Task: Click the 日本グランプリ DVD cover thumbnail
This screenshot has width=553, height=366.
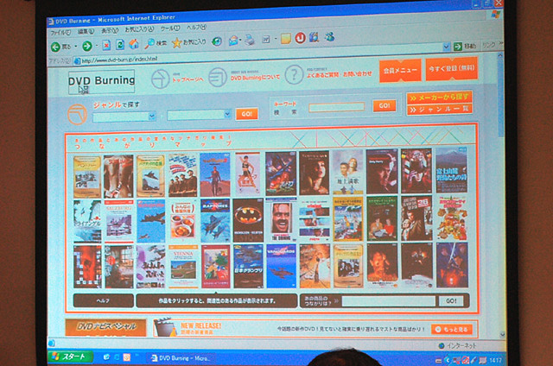Action: [248, 267]
